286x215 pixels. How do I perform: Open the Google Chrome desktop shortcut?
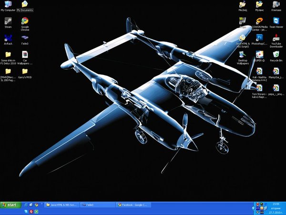tap(25, 24)
